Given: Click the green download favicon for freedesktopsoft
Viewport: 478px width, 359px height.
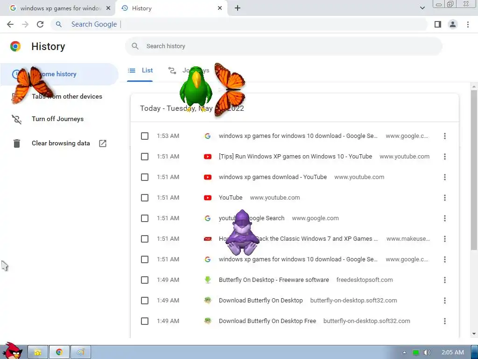Looking at the screenshot, I should pyautogui.click(x=208, y=280).
